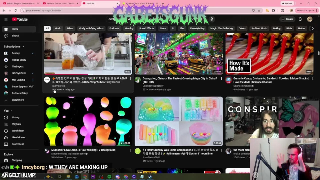Open options menu for Guangzhou China video
The image size is (320, 180).
pyautogui.click(x=221, y=79)
